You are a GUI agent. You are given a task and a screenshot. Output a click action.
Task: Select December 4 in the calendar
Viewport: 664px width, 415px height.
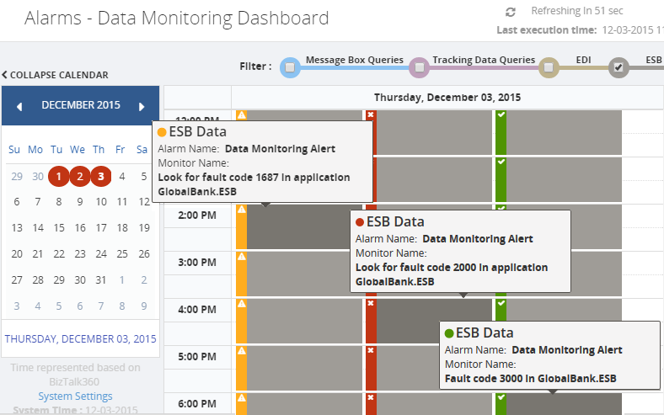[x=122, y=177]
